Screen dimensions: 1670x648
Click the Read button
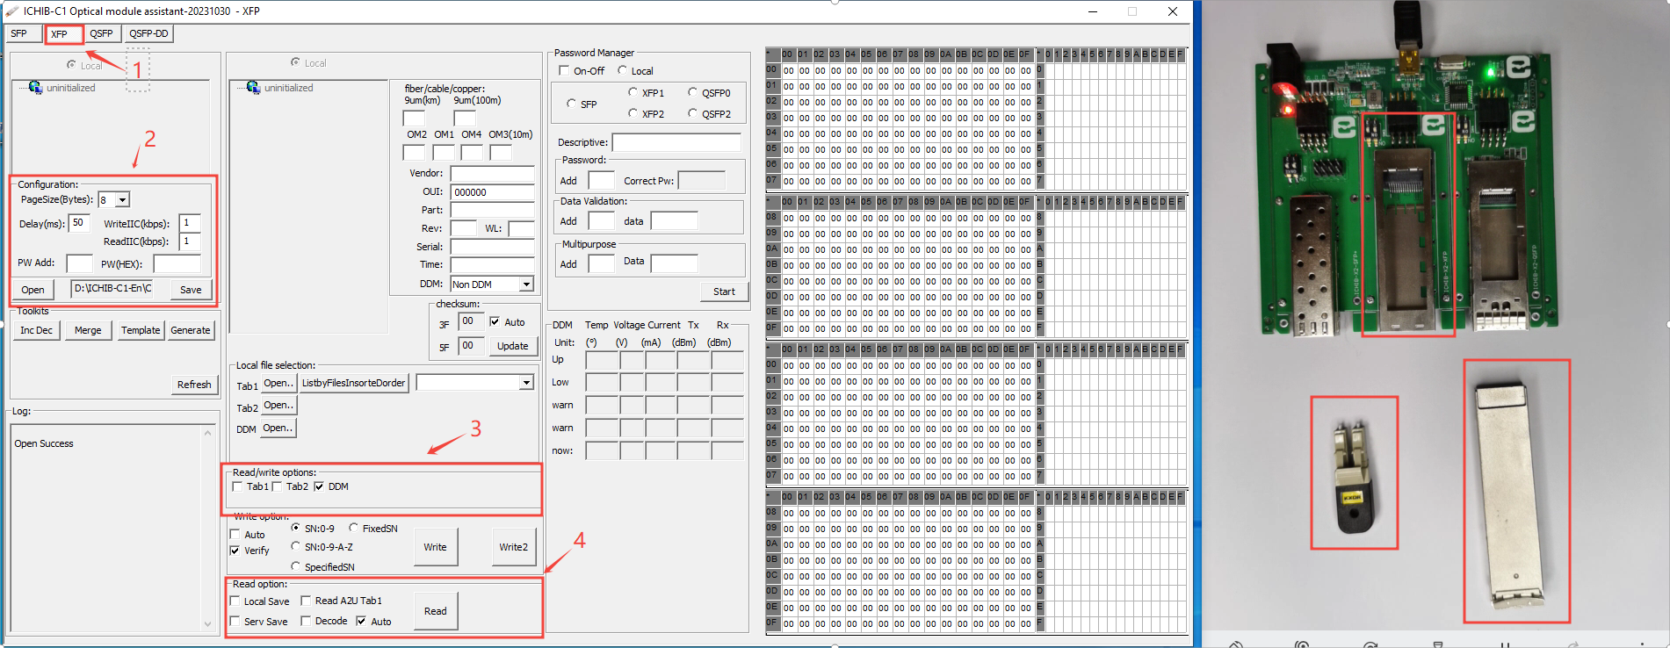436,611
